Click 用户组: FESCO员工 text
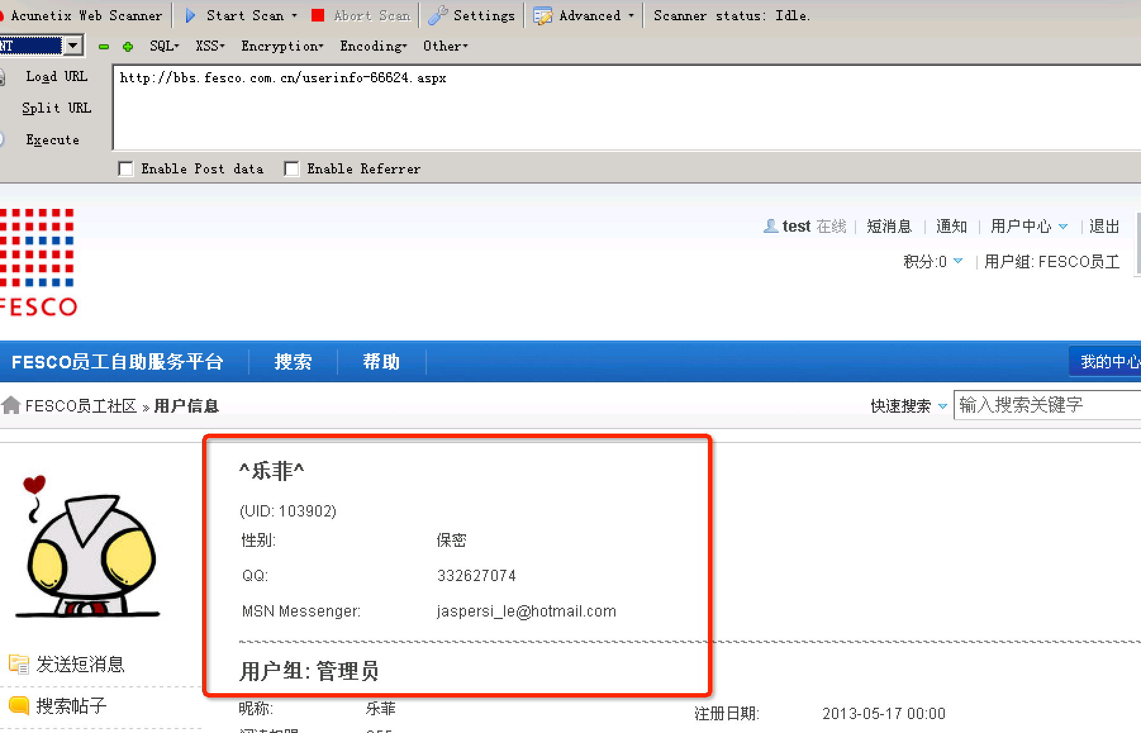This screenshot has height=733, width=1141. coord(1052,261)
